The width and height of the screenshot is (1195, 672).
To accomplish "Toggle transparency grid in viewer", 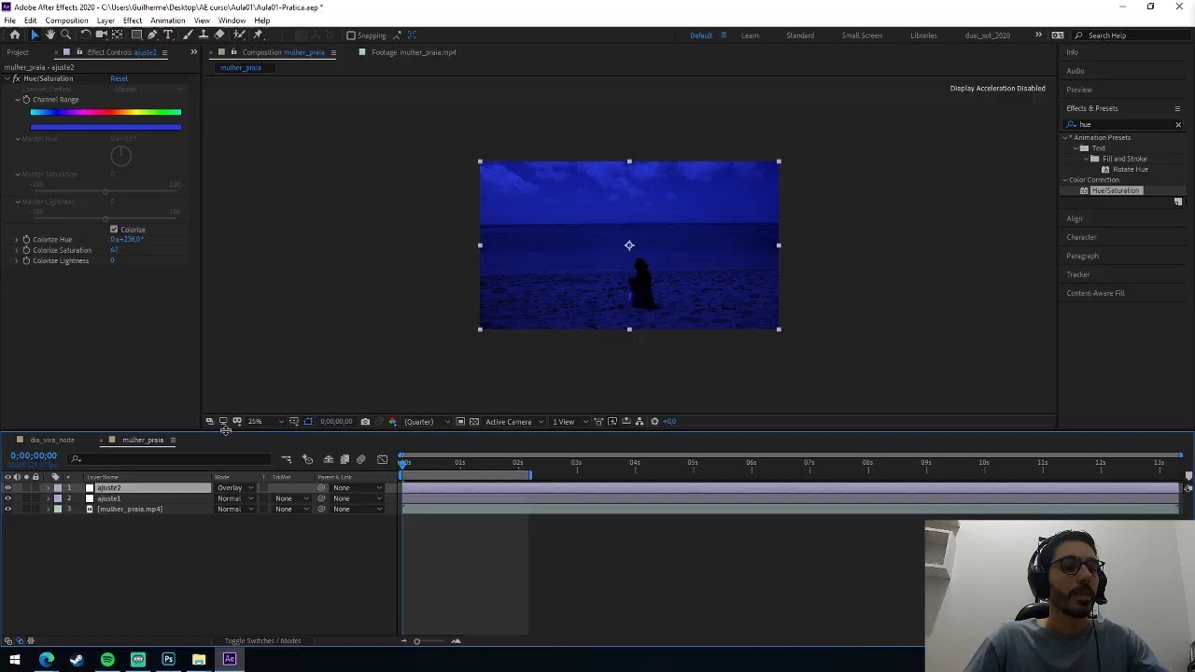I will [474, 422].
